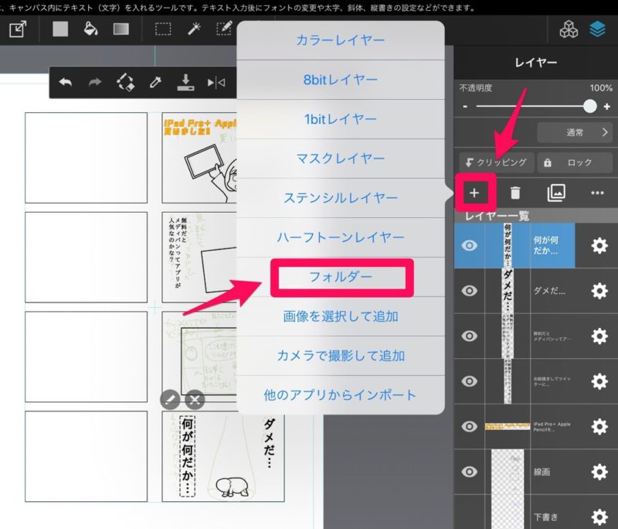This screenshot has width=618, height=529.
Task: Open settings gear for iPad Pro+ layer
Action: [599, 426]
